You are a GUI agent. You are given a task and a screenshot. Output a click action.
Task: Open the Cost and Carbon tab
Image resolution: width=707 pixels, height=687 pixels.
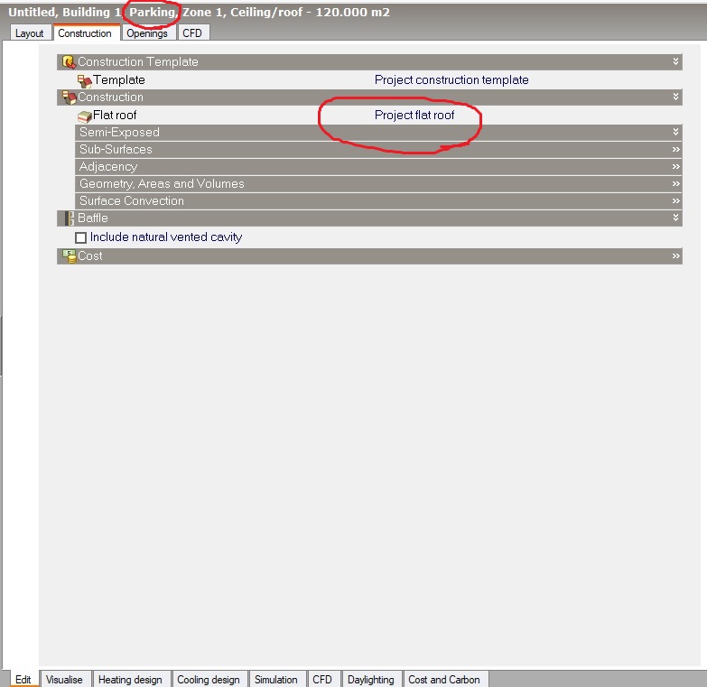(444, 680)
